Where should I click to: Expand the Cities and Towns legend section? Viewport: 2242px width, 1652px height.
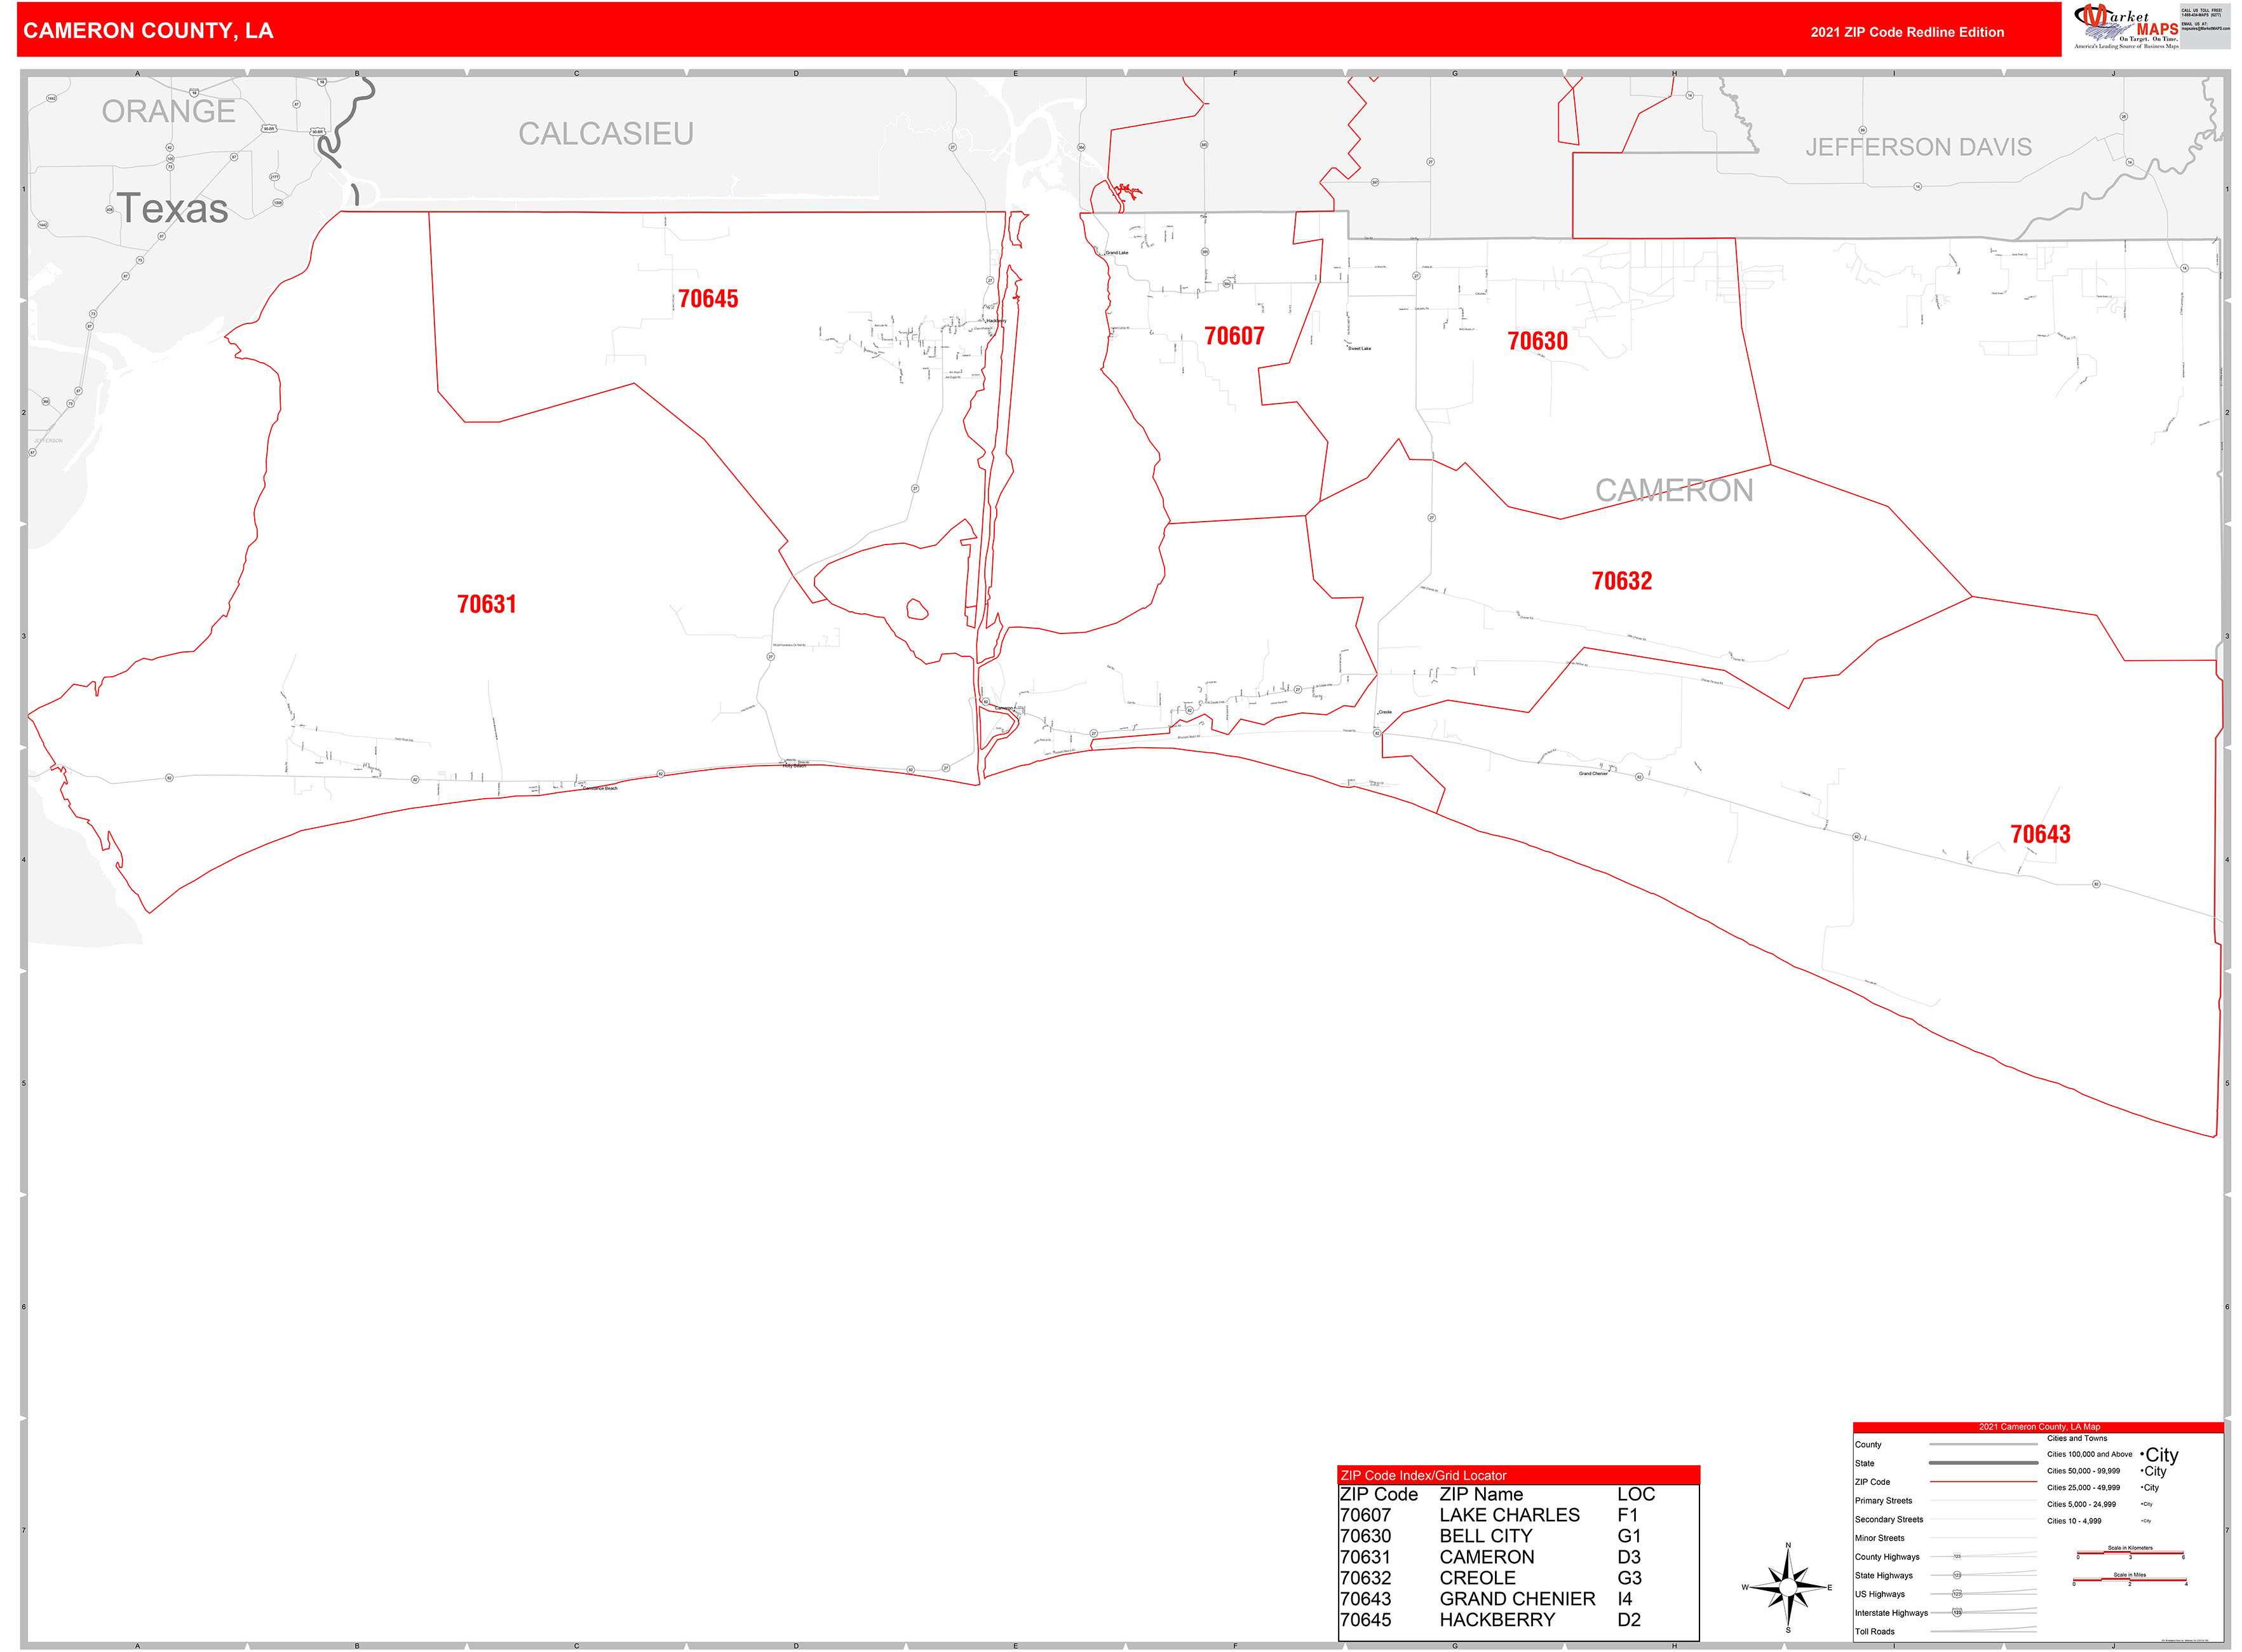click(2077, 1438)
